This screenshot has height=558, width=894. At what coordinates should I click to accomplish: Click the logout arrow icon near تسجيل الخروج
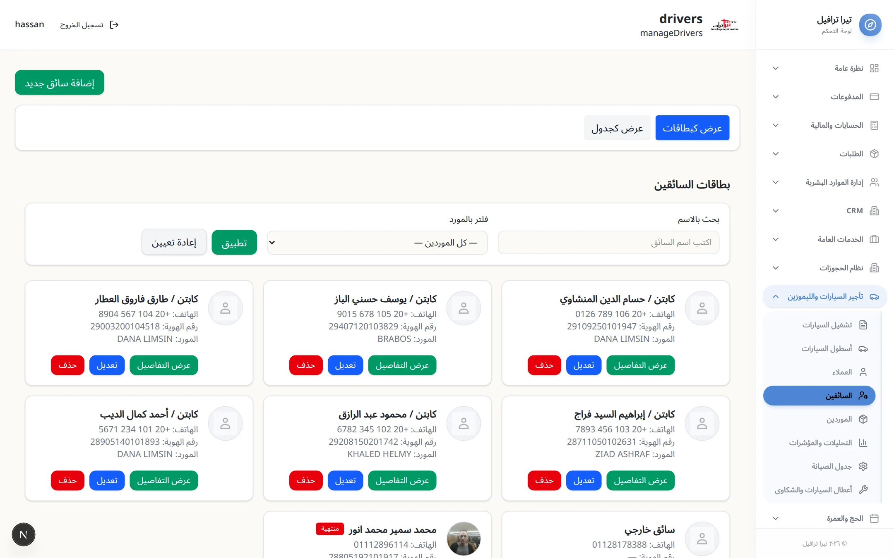114,25
